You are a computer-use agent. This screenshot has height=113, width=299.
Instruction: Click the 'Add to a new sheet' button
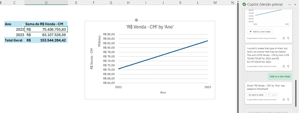260,32
